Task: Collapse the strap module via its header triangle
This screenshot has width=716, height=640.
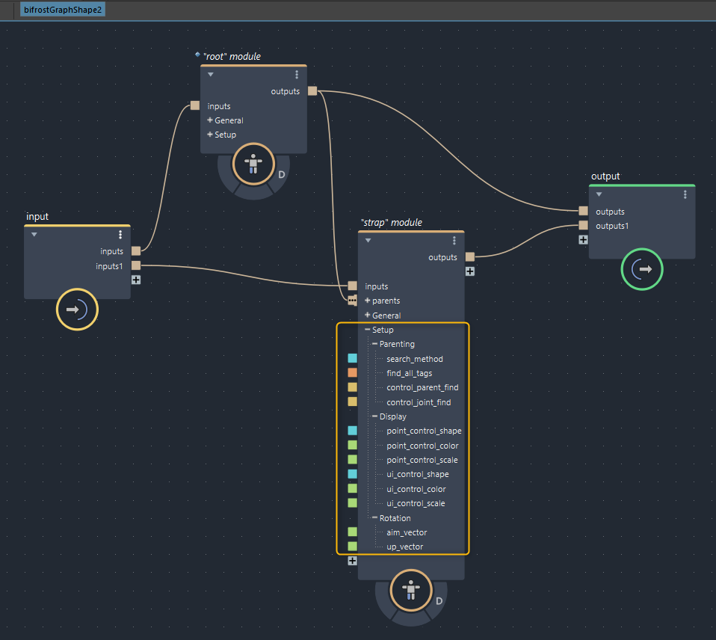Action: (368, 241)
